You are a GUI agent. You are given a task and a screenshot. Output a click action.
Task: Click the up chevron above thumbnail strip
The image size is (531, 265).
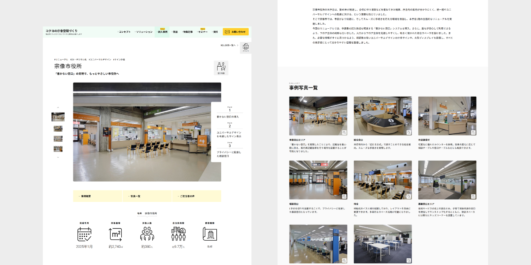click(x=58, y=107)
